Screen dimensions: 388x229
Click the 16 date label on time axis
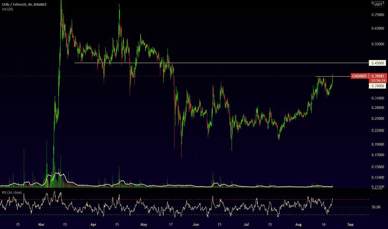tap(323, 224)
